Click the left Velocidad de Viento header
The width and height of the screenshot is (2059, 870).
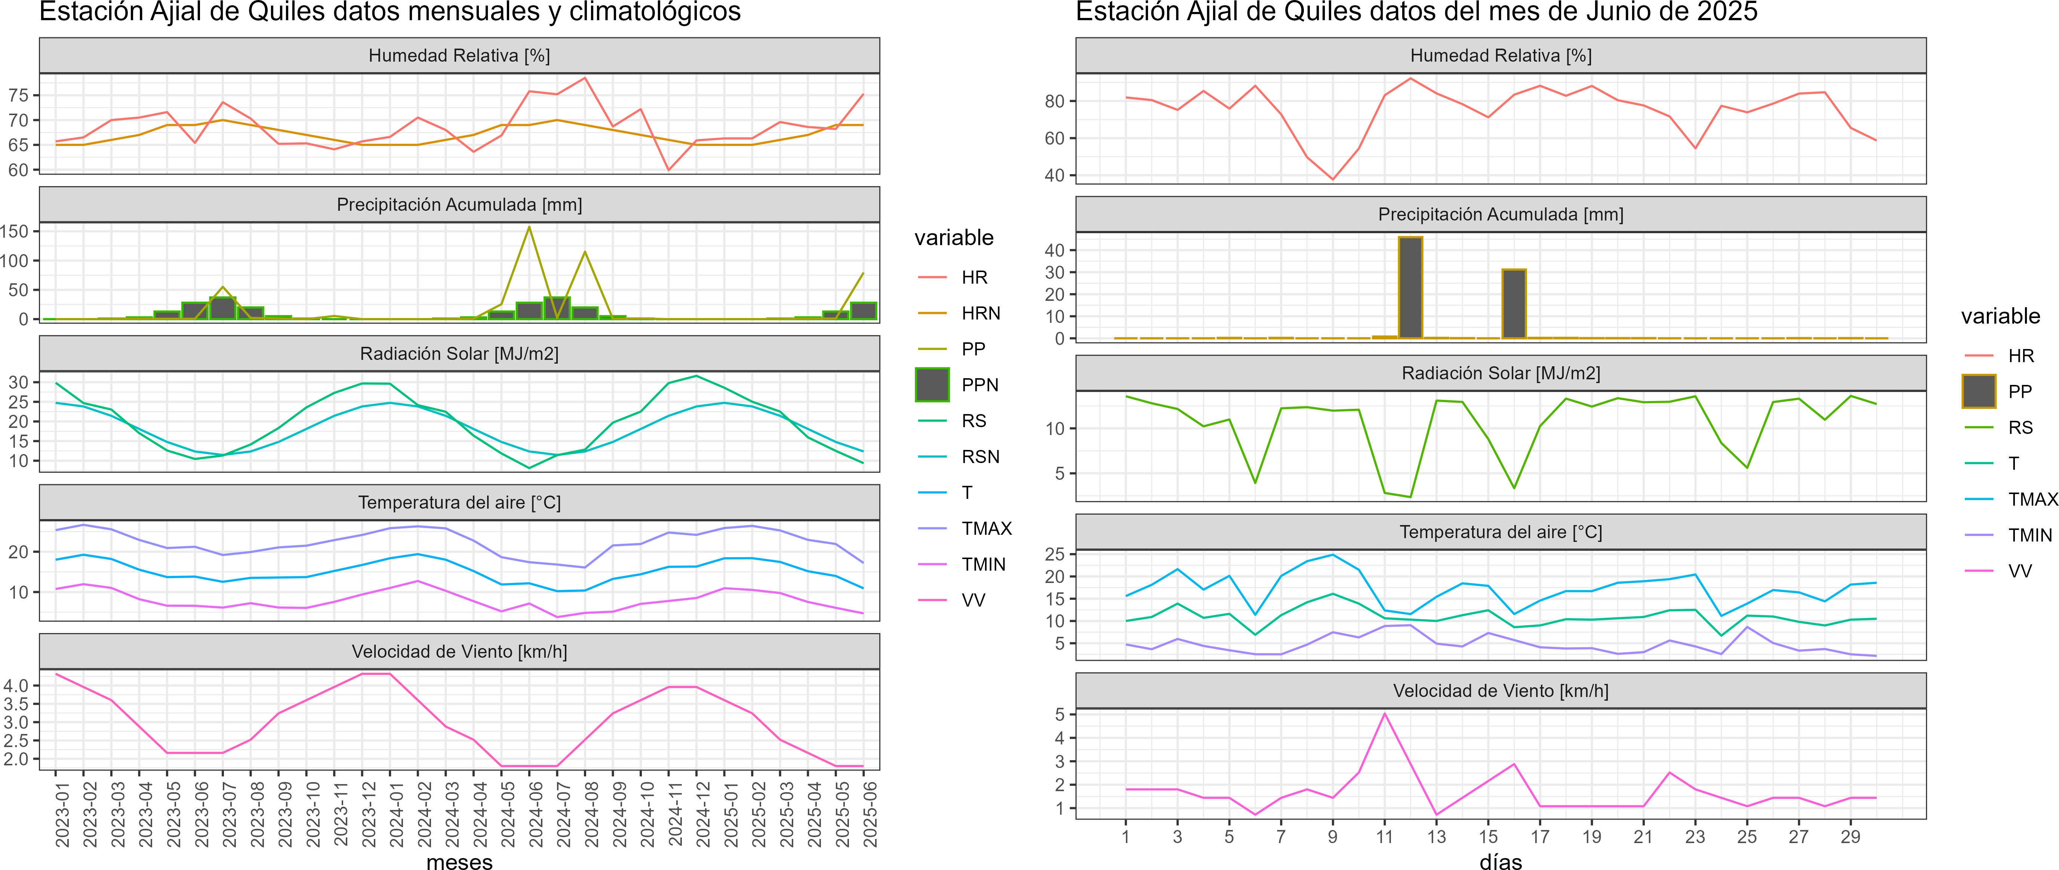tap(459, 651)
